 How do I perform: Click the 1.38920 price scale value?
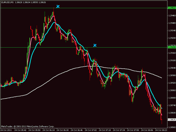pyautogui.click(x=172, y=83)
